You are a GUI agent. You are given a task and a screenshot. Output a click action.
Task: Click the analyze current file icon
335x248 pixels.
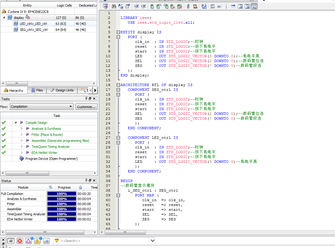point(204,6)
